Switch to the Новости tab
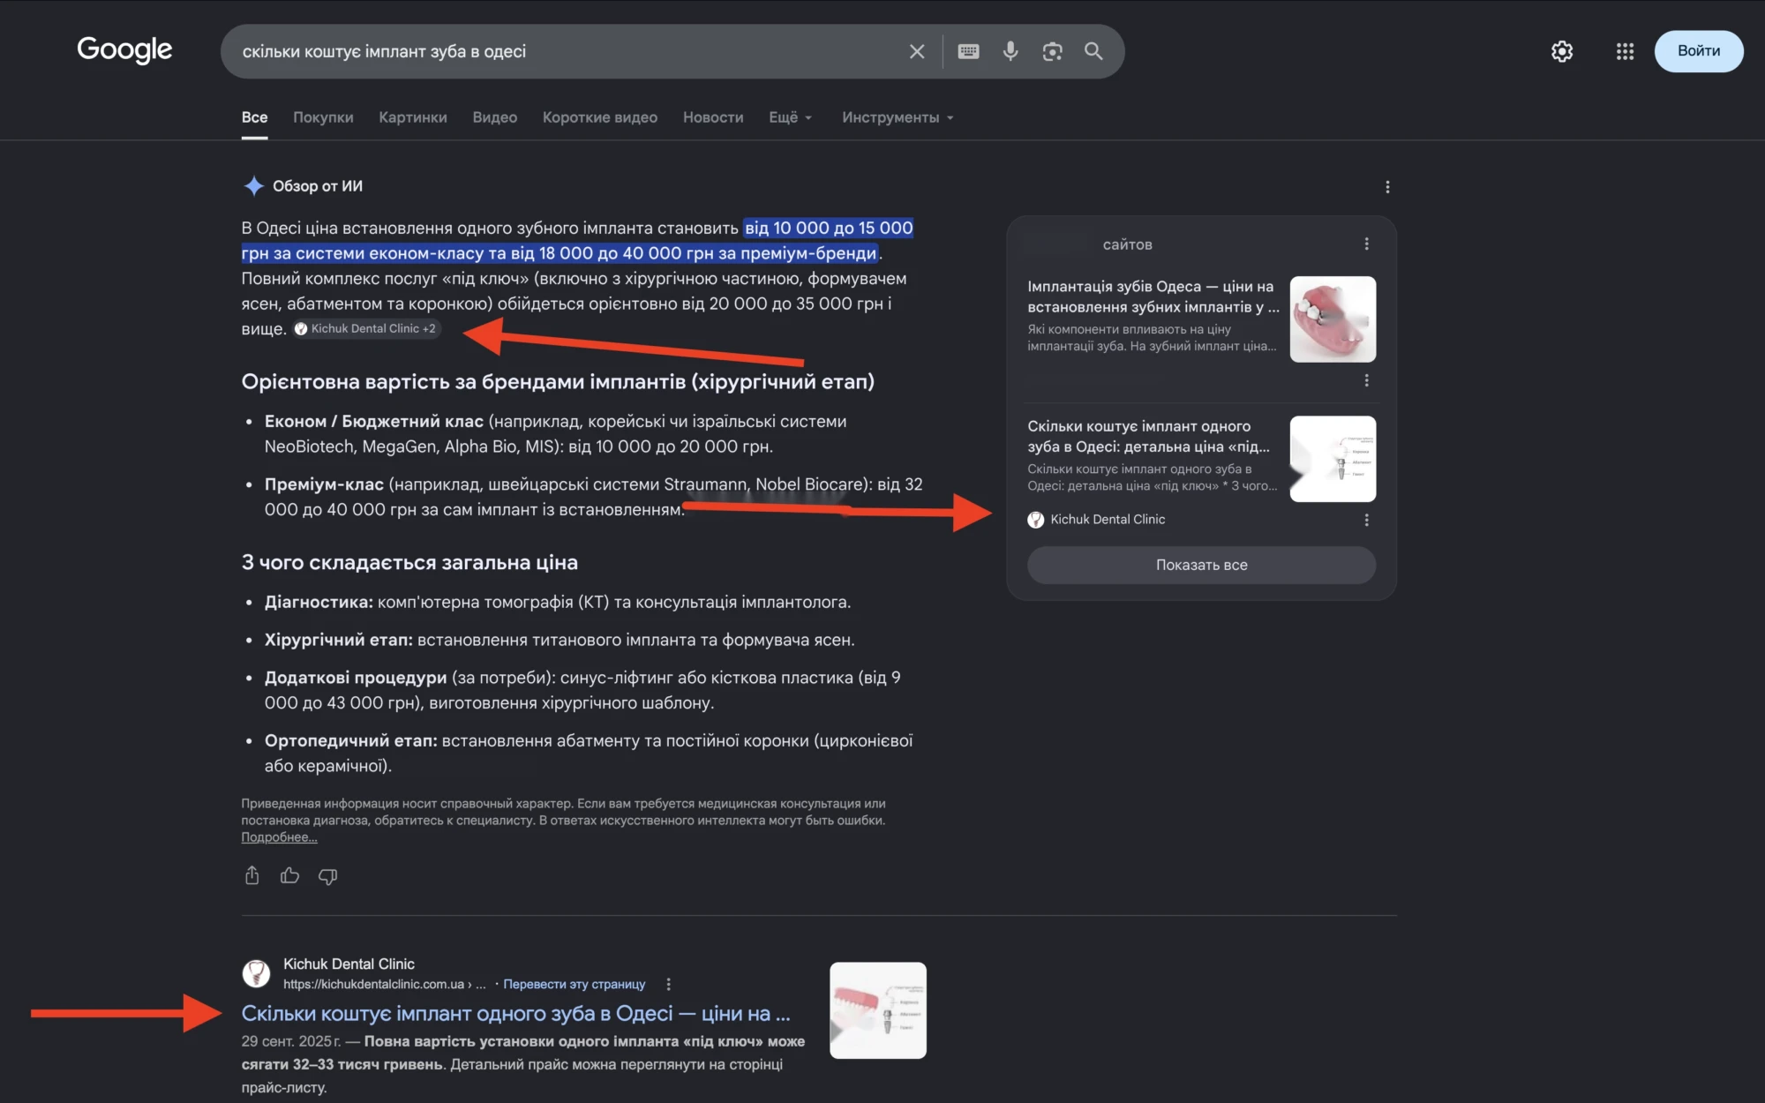The image size is (1765, 1103). [713, 117]
